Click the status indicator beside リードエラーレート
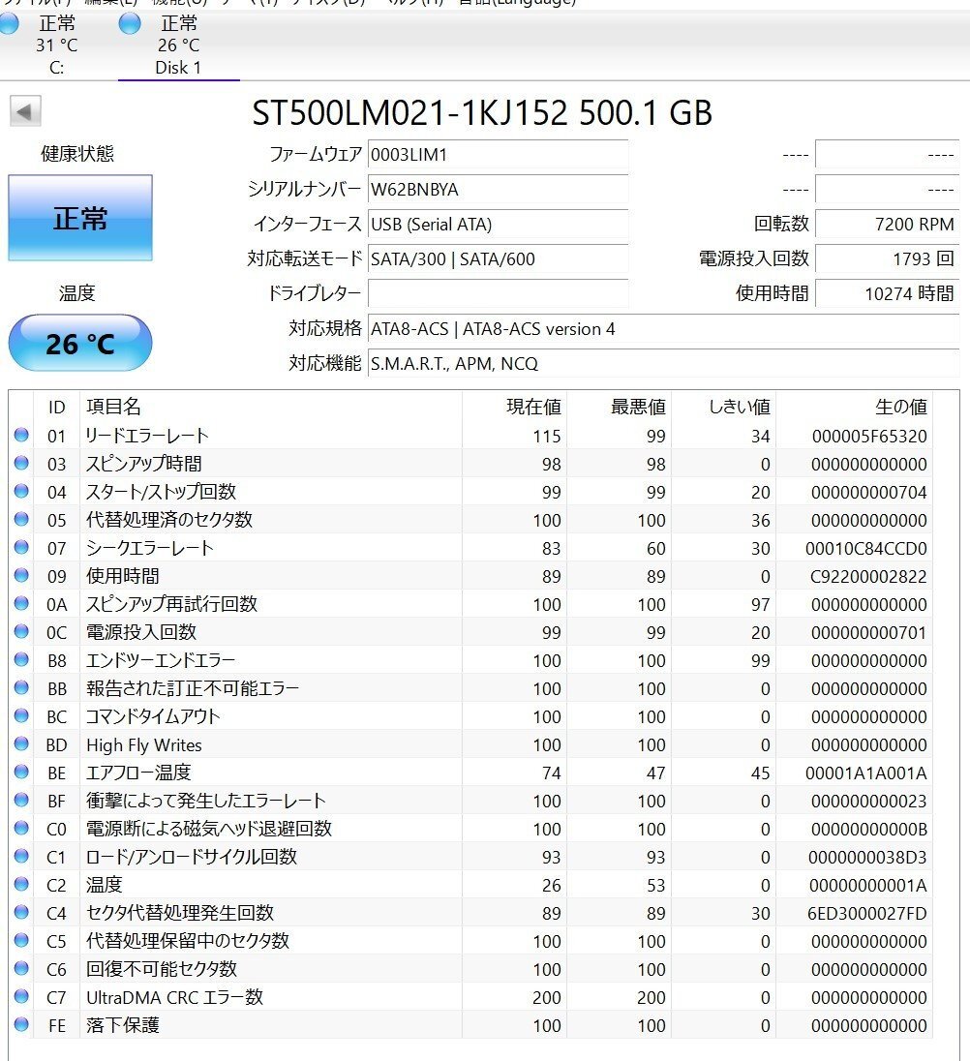This screenshot has width=970, height=1061. [20, 435]
